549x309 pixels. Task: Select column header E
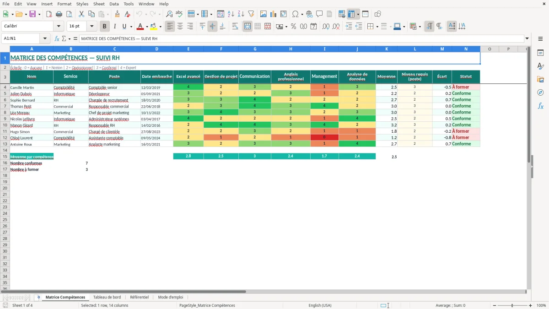(x=188, y=49)
